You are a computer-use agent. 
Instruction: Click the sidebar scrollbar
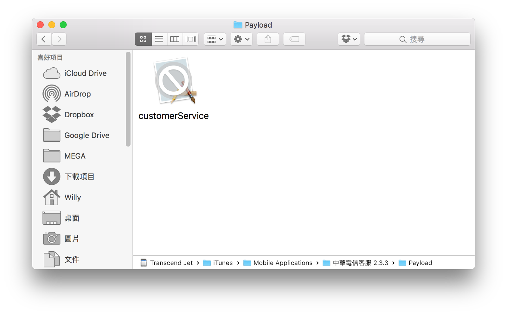pos(128,99)
